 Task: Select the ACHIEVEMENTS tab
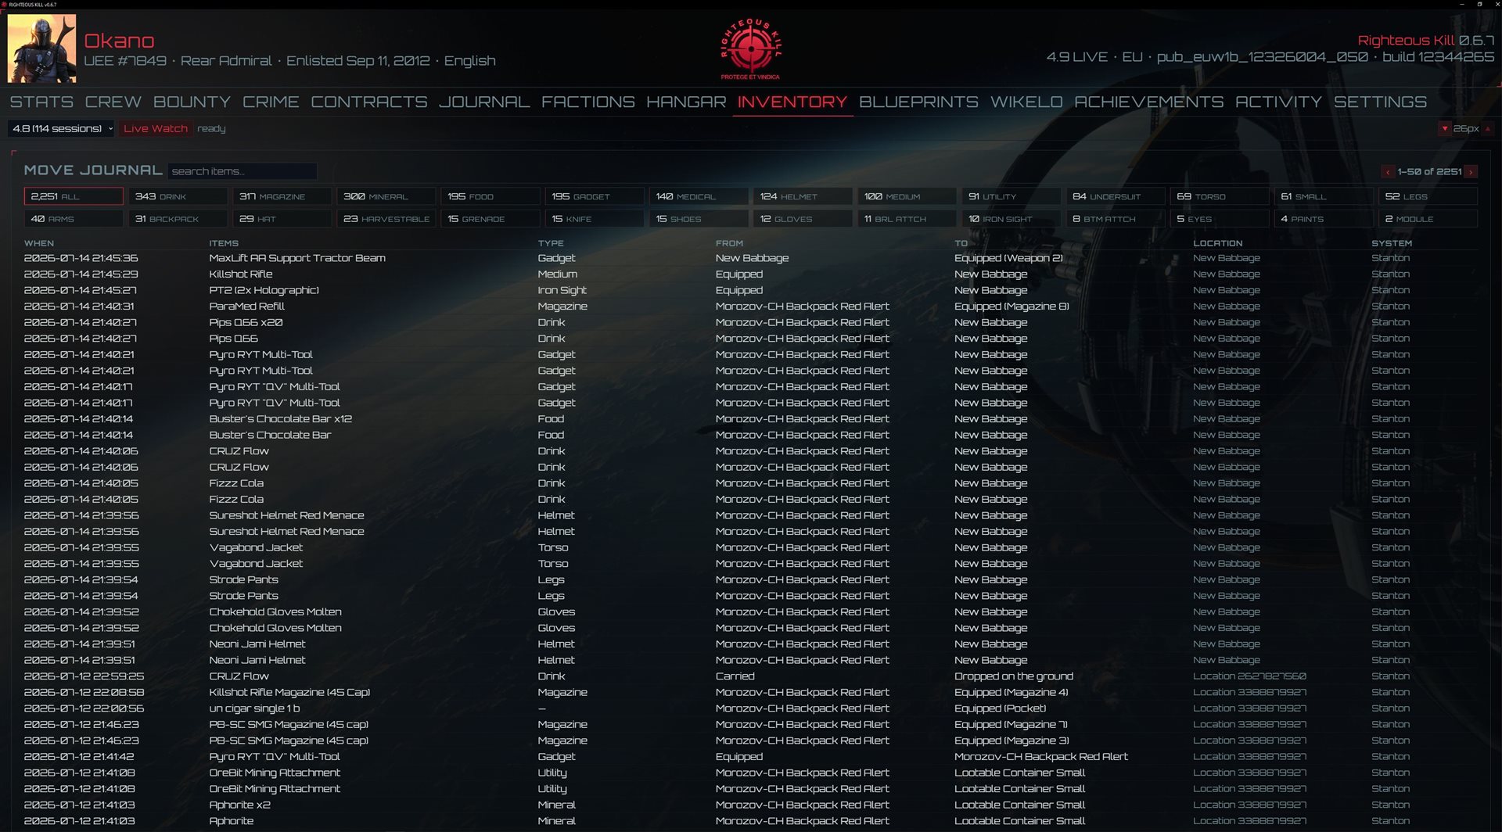pyautogui.click(x=1148, y=102)
